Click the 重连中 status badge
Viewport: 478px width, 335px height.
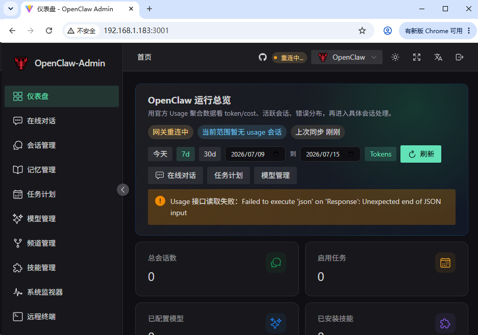click(x=289, y=58)
